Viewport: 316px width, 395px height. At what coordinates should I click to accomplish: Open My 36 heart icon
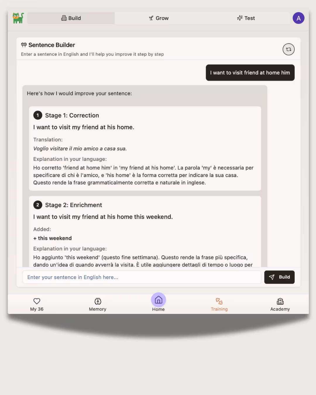coord(37,301)
